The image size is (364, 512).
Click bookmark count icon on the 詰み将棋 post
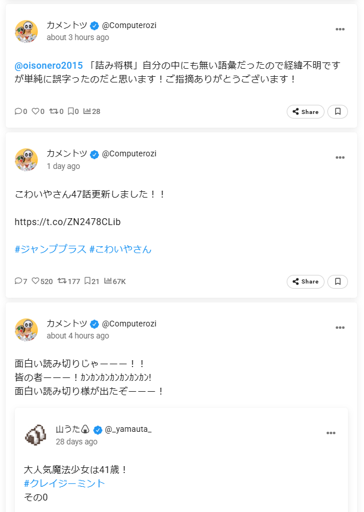71,111
